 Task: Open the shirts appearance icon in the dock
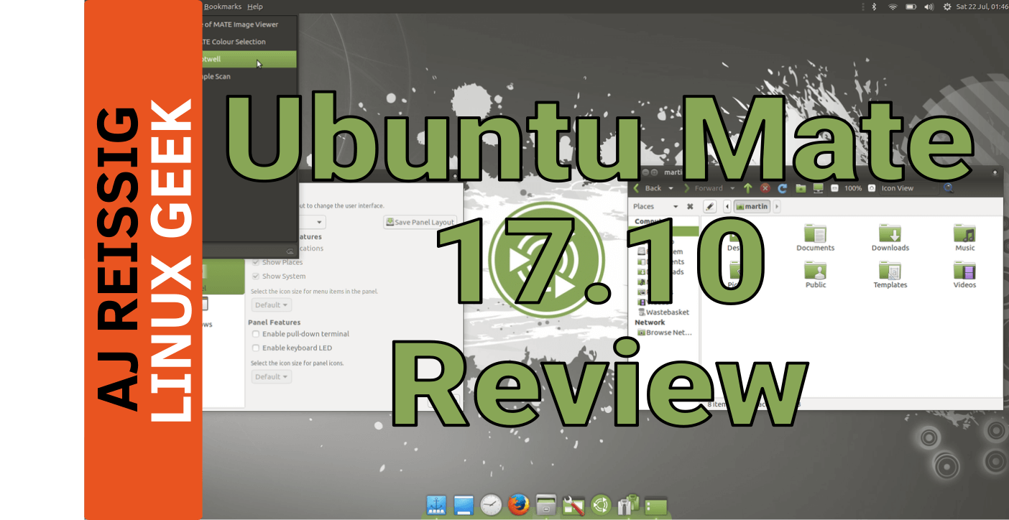pos(627,505)
